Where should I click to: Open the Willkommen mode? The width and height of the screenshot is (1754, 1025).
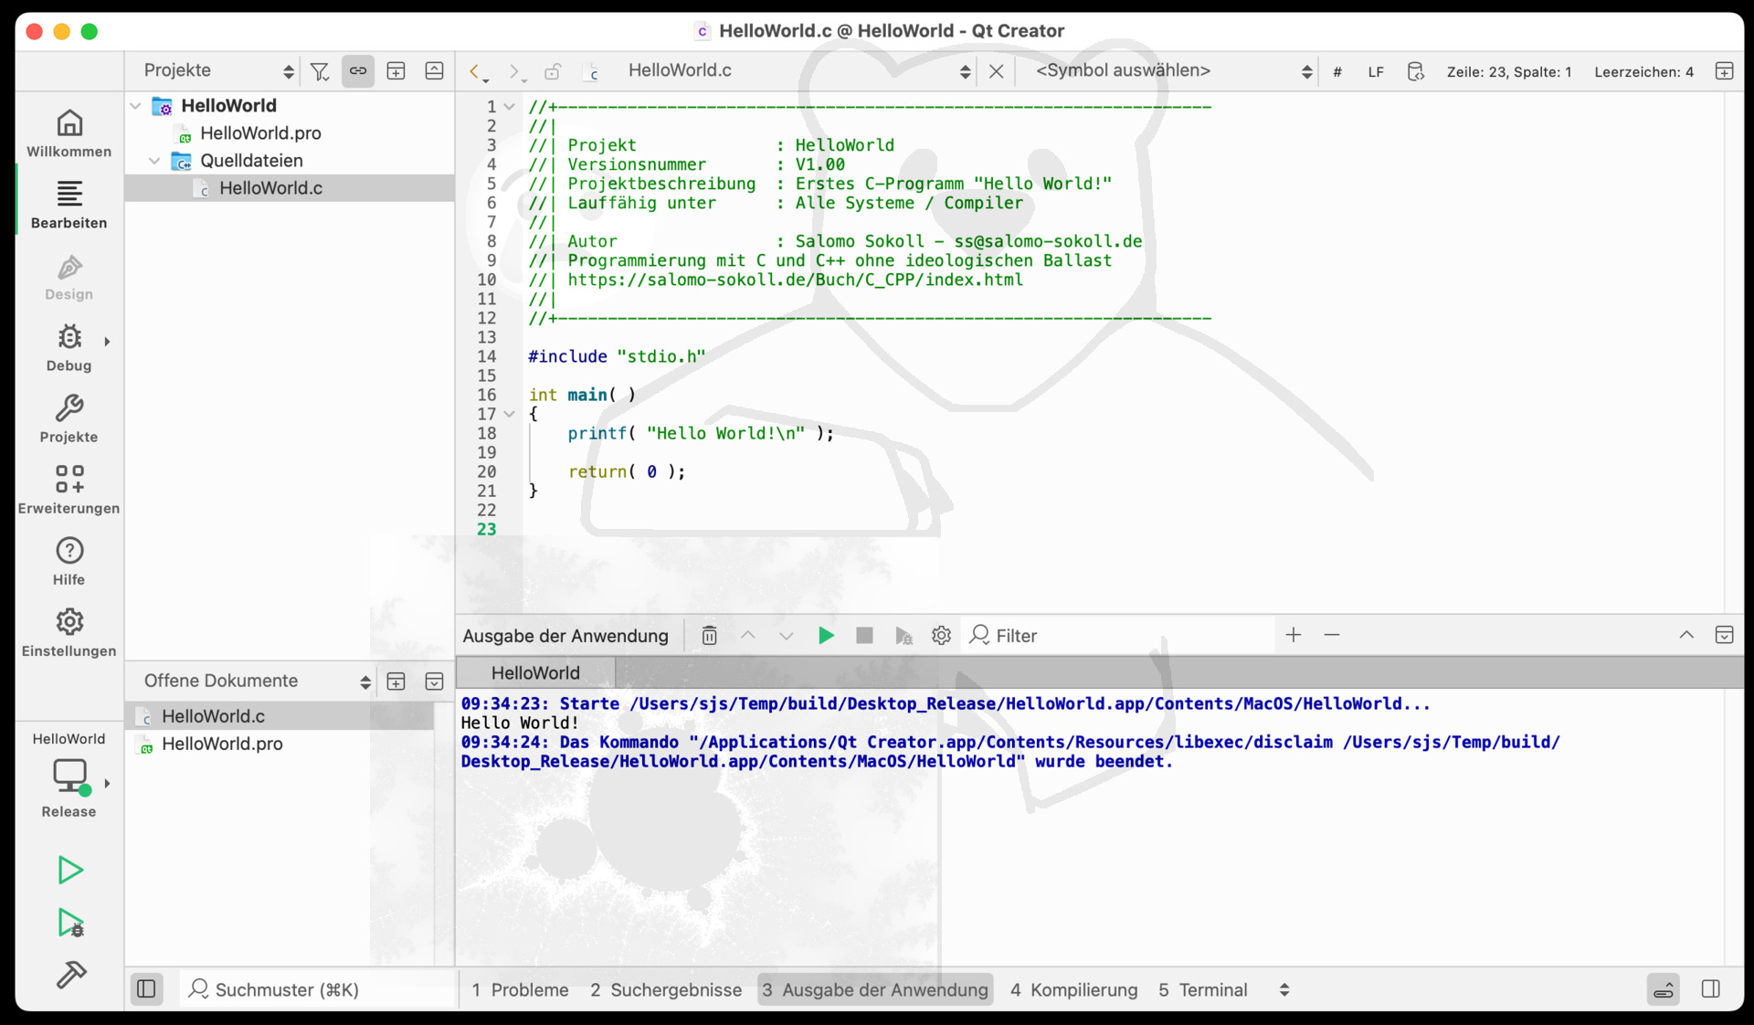pos(69,132)
